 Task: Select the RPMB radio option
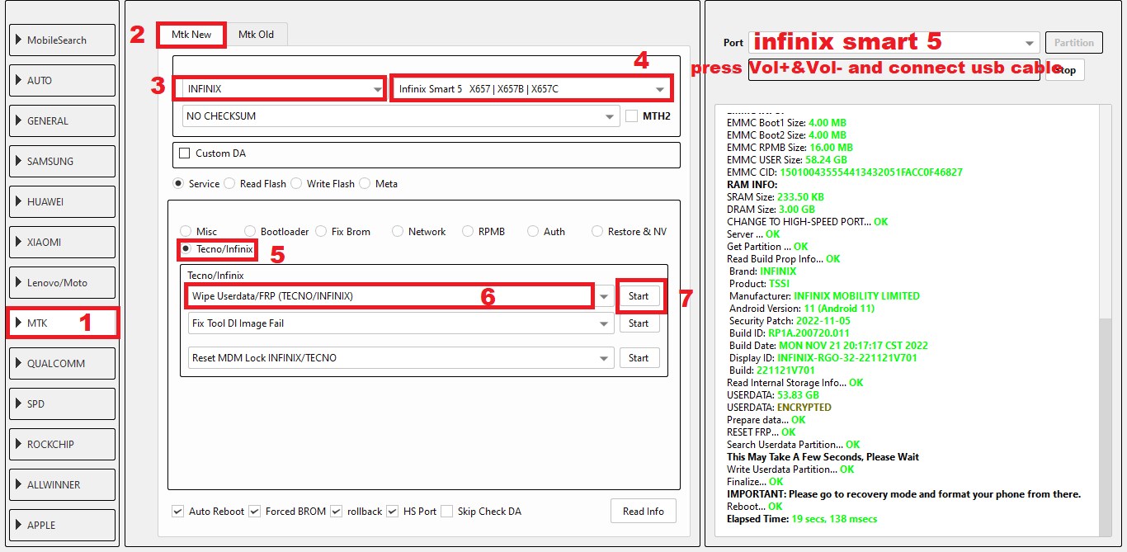[468, 232]
